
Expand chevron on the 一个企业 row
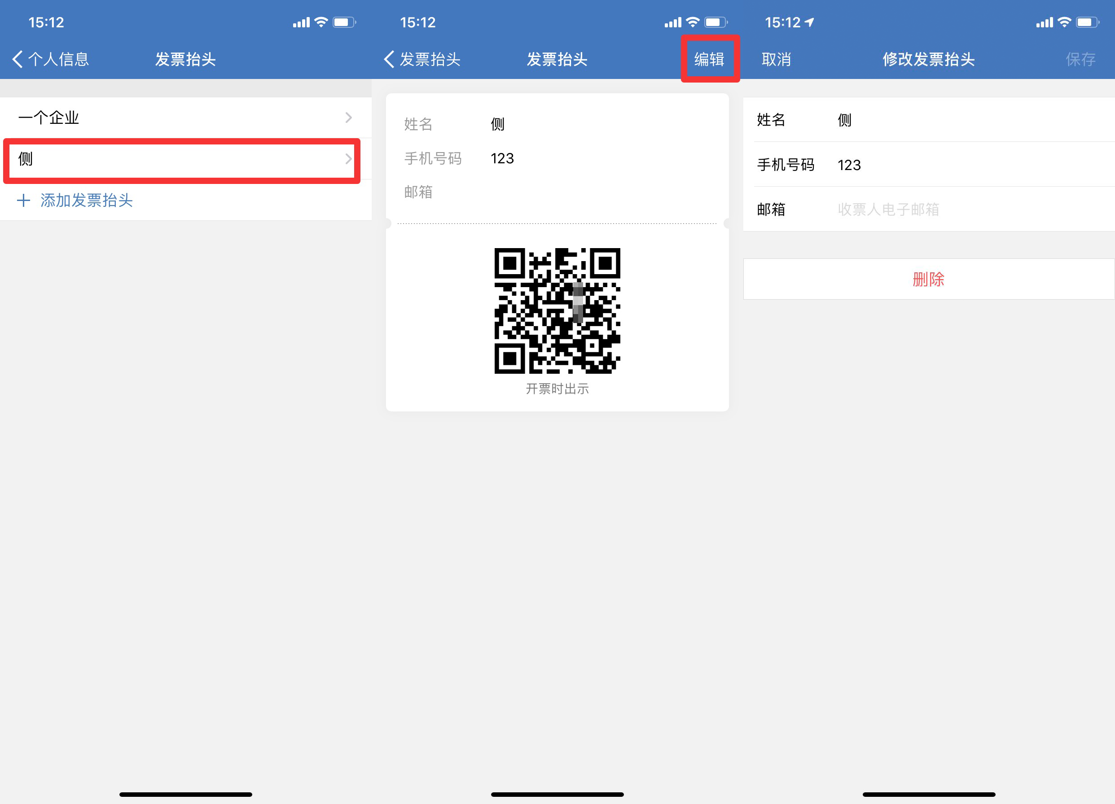tap(349, 118)
